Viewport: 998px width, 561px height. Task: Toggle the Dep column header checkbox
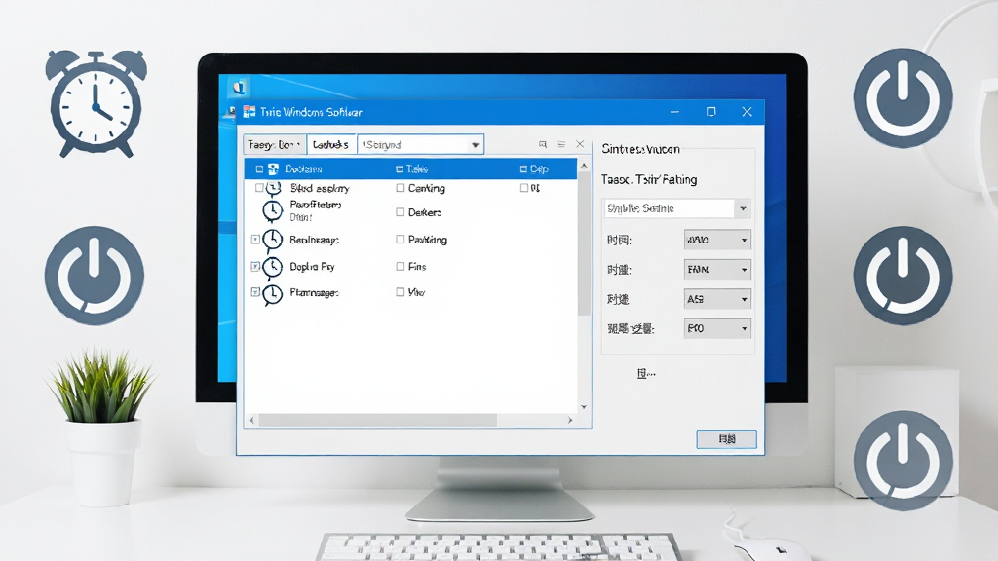tap(523, 169)
